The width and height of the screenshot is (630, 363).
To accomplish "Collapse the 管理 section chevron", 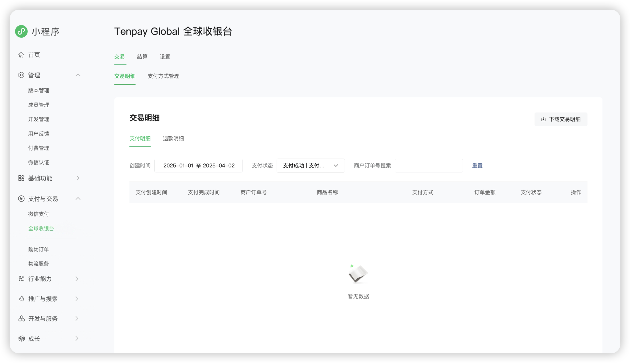I will (x=78, y=75).
